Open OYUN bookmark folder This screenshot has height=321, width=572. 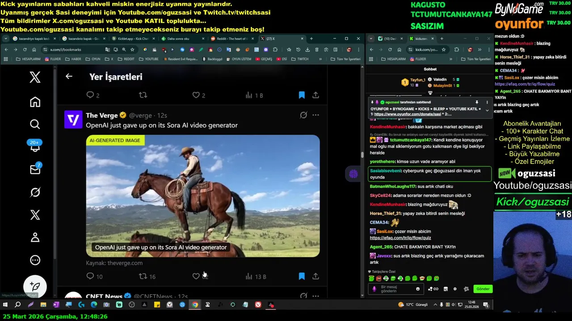click(x=93, y=59)
